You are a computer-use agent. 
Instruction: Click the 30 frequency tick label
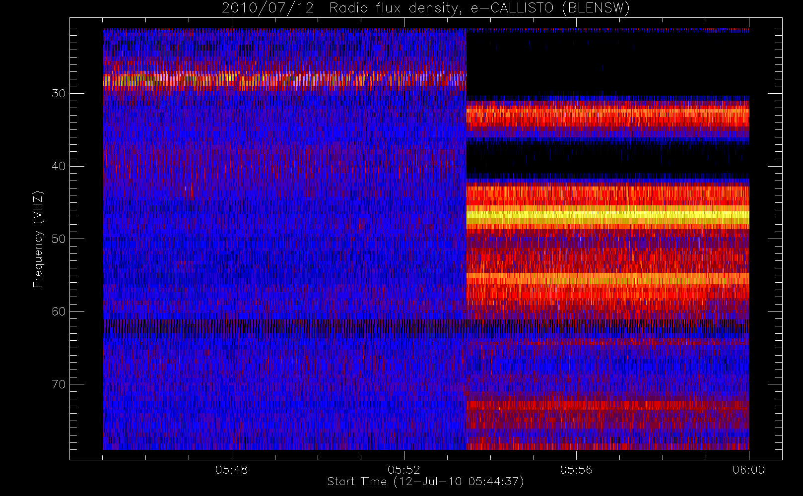click(59, 94)
